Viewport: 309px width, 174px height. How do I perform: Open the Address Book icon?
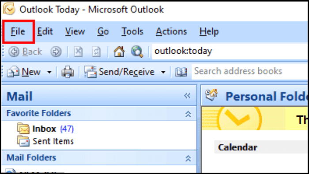pos(181,72)
